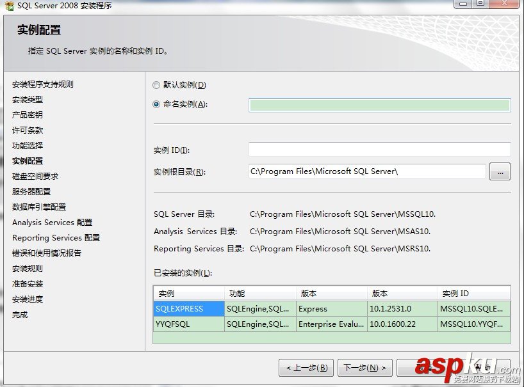524x387 pixels.
Task: Click the 功能选择 step in sidebar
Action: (x=28, y=145)
